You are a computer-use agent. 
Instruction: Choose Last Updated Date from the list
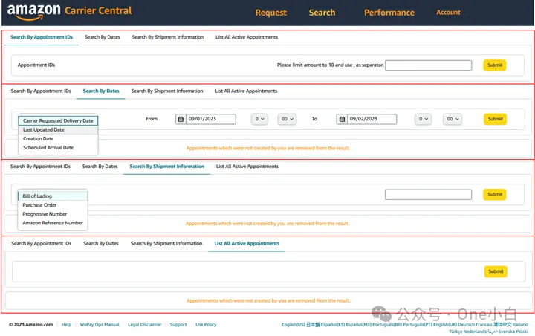pos(58,130)
